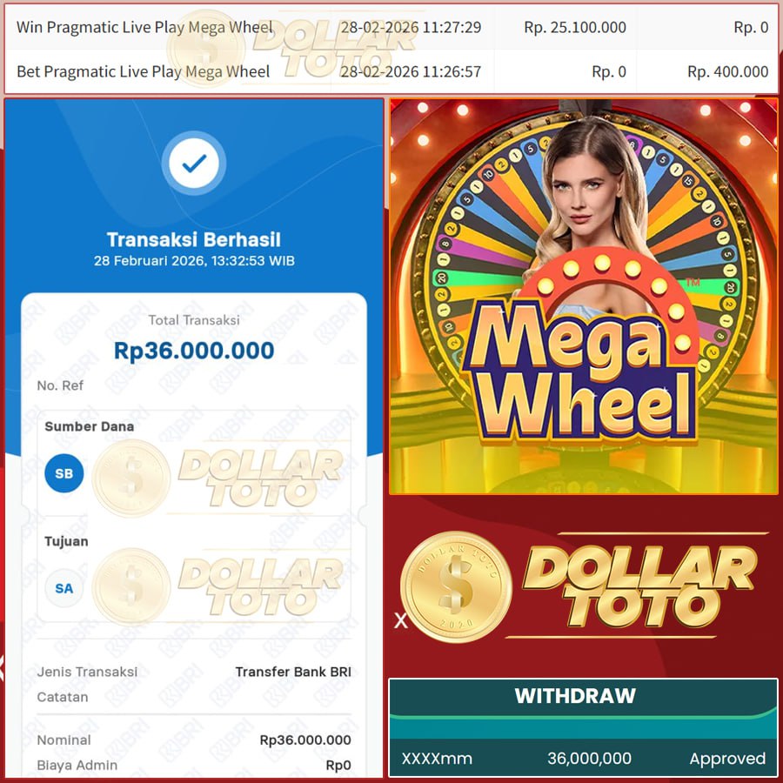The image size is (783, 783).
Task: Click the white checkmark success icon
Action: tap(194, 163)
